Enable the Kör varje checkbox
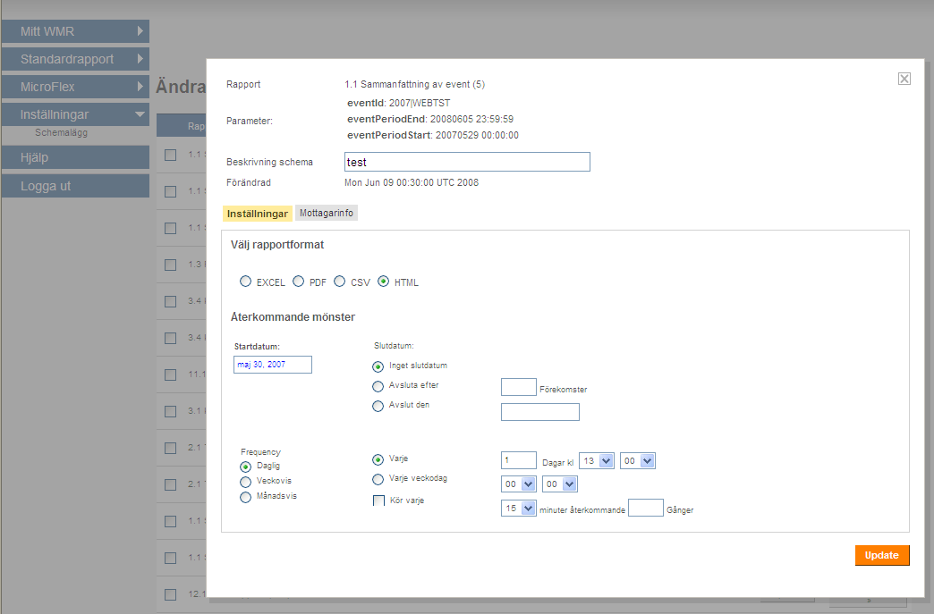Viewport: 934px width, 614px height. [x=378, y=501]
